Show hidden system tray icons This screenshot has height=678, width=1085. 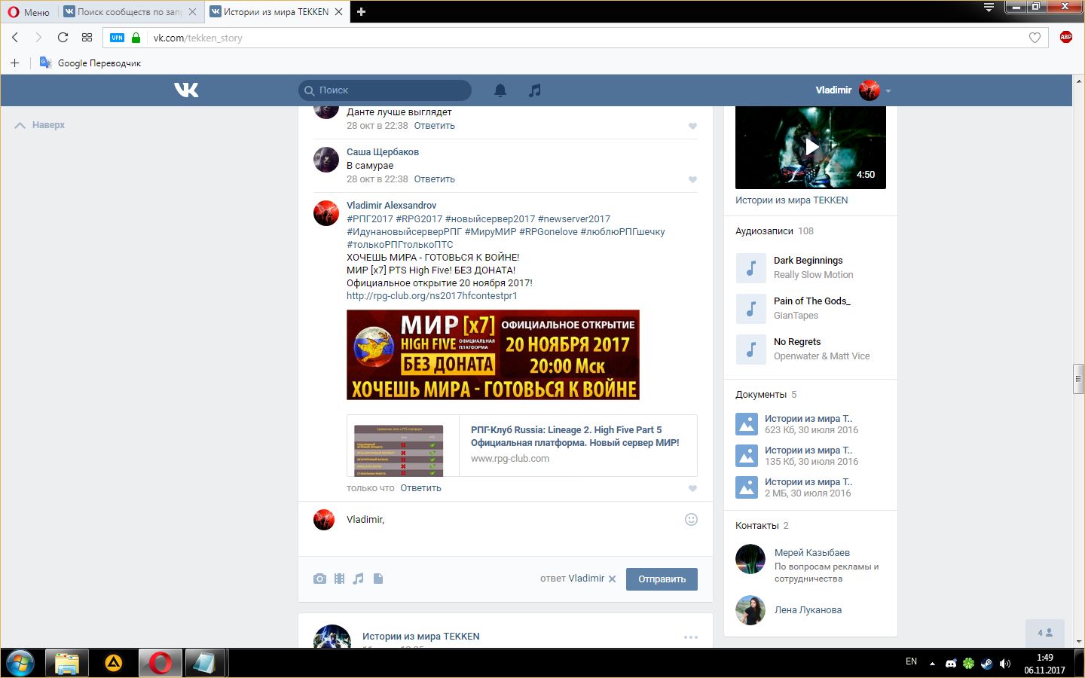click(932, 664)
